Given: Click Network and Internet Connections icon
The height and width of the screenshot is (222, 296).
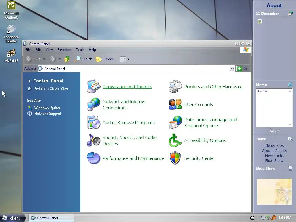Looking at the screenshot, I should (93, 104).
